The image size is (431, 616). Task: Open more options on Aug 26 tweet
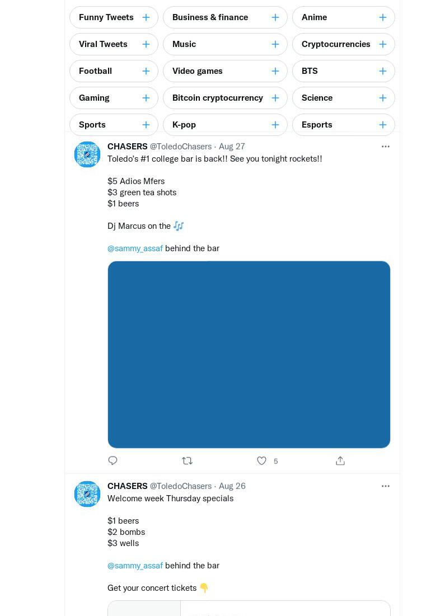click(386, 486)
